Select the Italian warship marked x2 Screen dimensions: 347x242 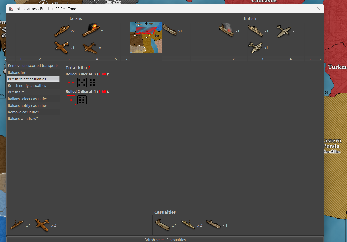62,31
